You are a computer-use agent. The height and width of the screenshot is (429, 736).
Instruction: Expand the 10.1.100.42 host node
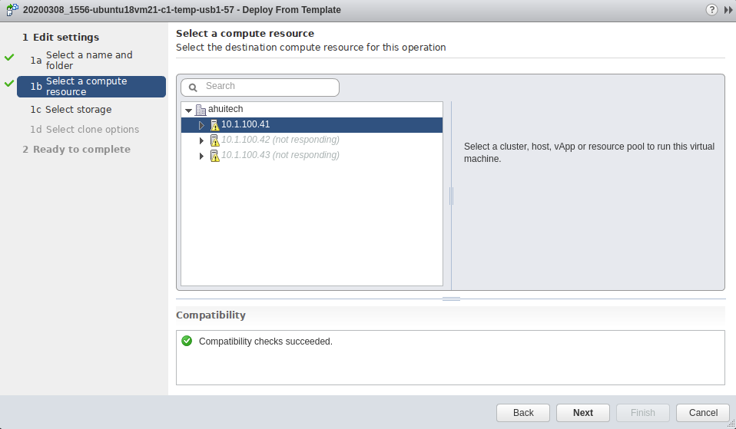pyautogui.click(x=202, y=140)
